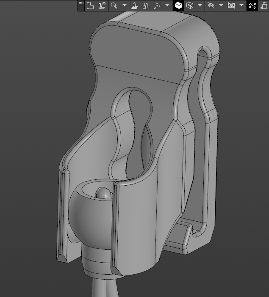Click the toolbar grip handle dots
This screenshot has height=297, width=269.
(x=81, y=4)
